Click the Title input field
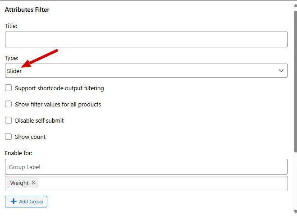 point(146,39)
